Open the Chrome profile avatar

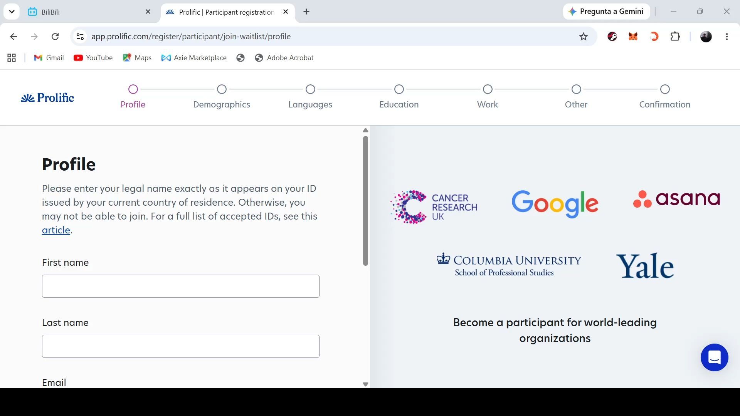[706, 37]
